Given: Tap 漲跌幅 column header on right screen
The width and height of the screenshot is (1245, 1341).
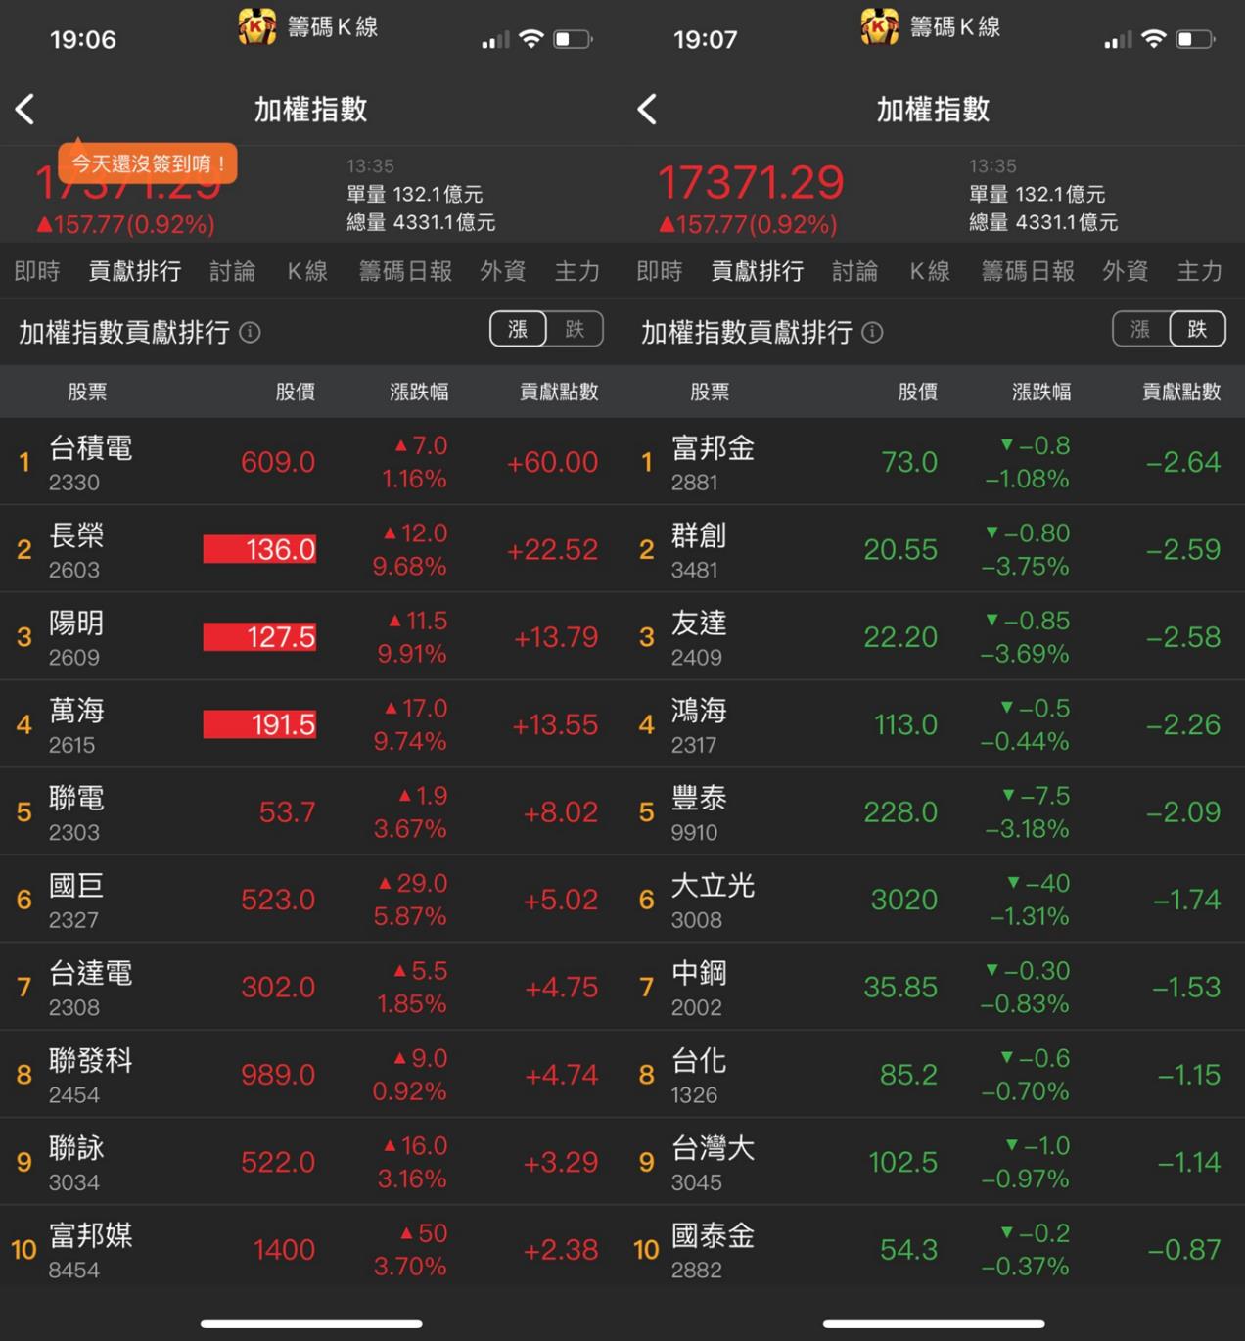Looking at the screenshot, I should coord(1041,392).
